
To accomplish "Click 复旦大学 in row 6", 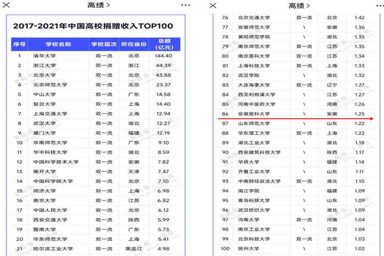I will click(x=44, y=104).
